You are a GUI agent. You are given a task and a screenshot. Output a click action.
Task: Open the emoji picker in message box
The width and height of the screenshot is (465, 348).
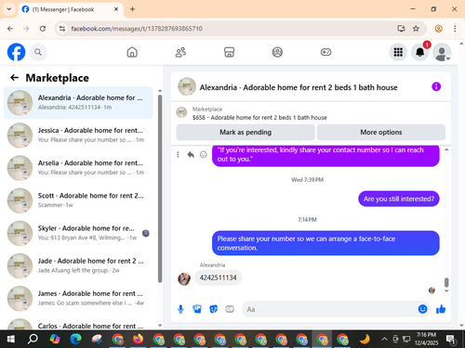422,309
